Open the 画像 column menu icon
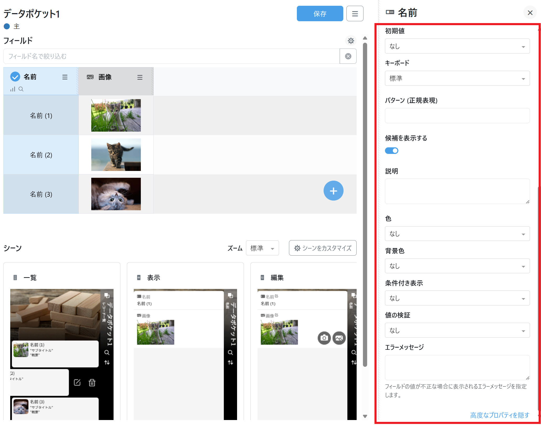The image size is (541, 425). (140, 77)
